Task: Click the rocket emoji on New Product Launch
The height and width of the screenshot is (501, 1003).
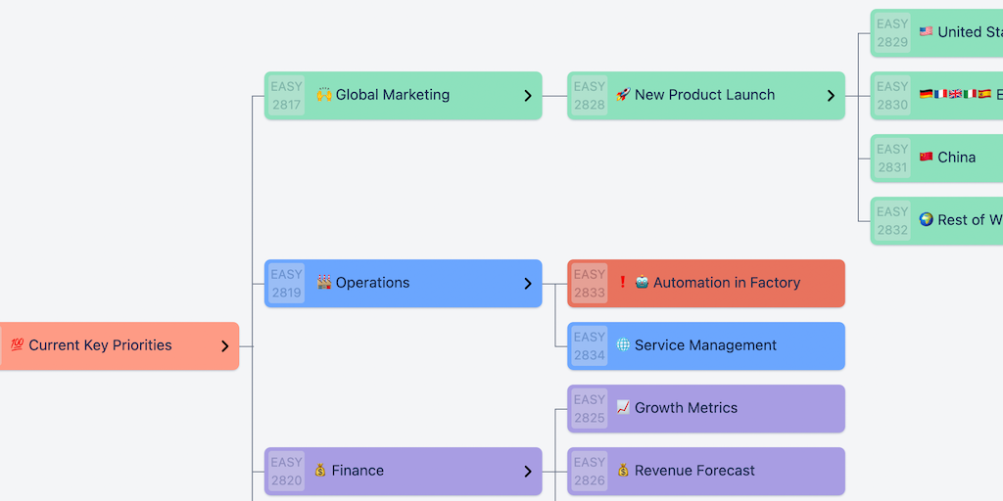Action: tap(623, 95)
